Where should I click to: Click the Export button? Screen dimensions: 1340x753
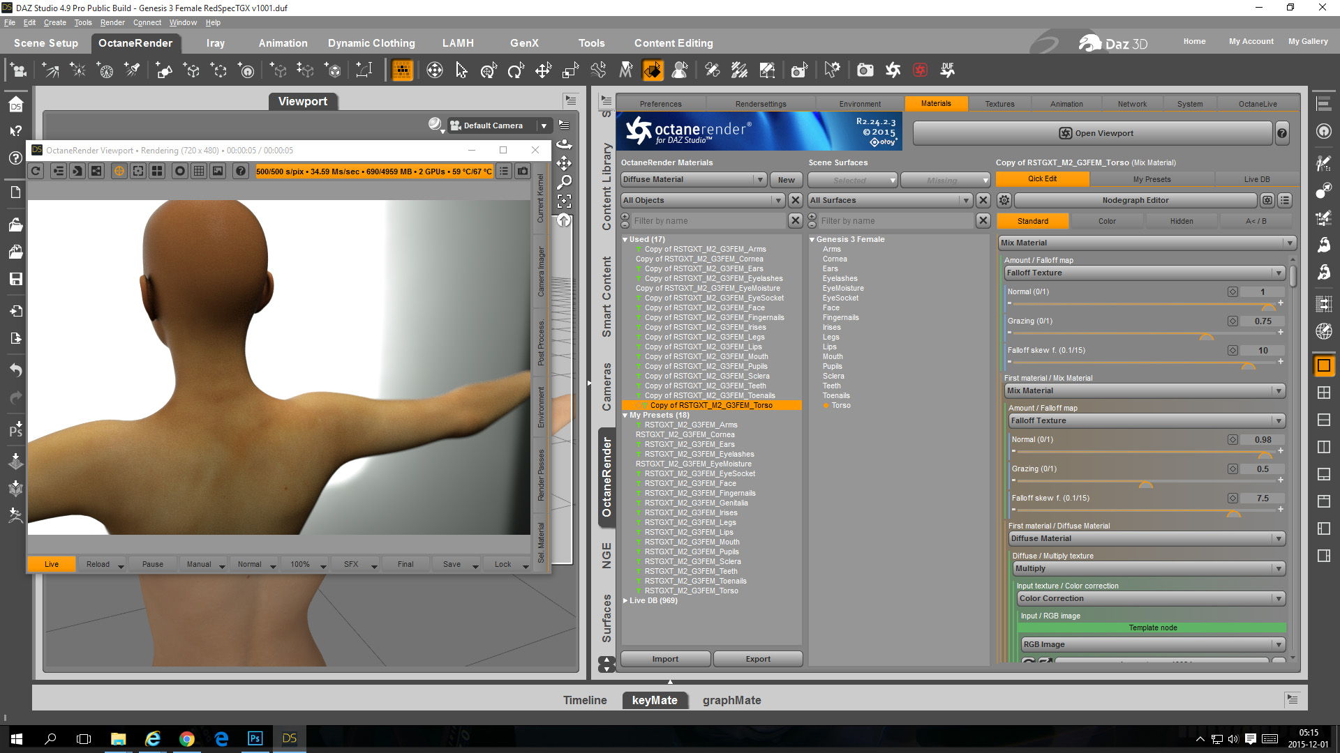tap(758, 659)
